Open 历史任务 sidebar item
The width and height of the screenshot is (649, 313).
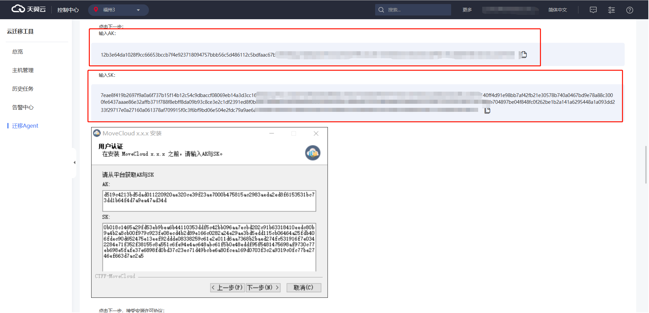23,89
